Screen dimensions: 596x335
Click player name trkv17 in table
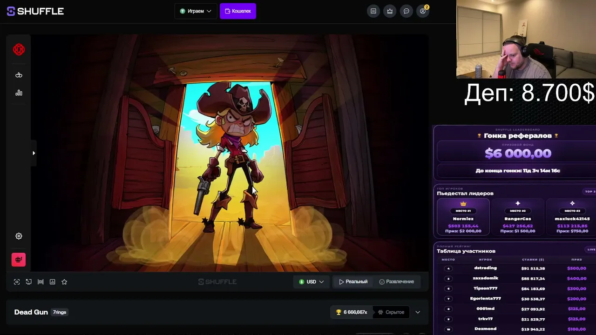pyautogui.click(x=485, y=319)
